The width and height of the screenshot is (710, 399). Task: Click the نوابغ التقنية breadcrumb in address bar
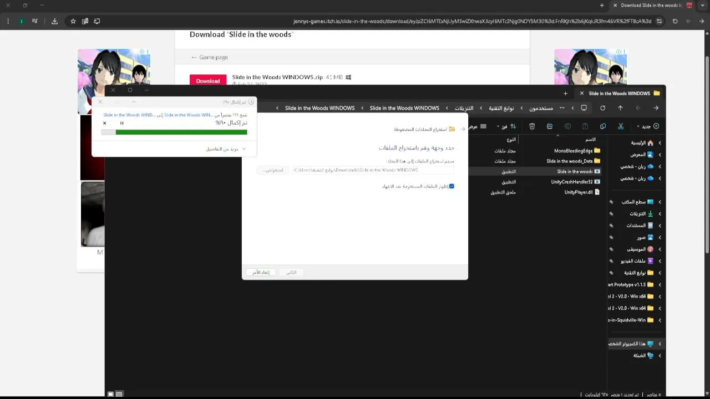[x=501, y=108]
